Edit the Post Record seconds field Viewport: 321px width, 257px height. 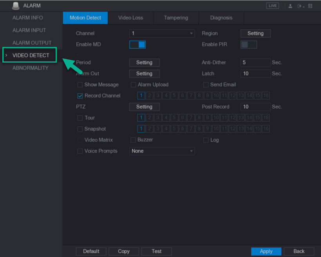pos(256,107)
